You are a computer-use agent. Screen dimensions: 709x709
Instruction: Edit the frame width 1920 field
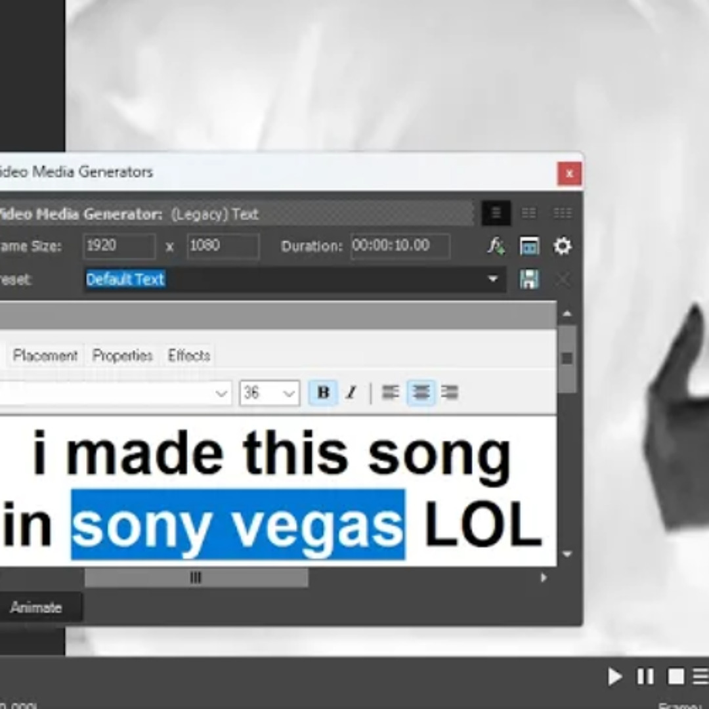[119, 246]
